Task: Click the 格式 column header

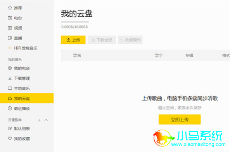Action: (x=226, y=55)
